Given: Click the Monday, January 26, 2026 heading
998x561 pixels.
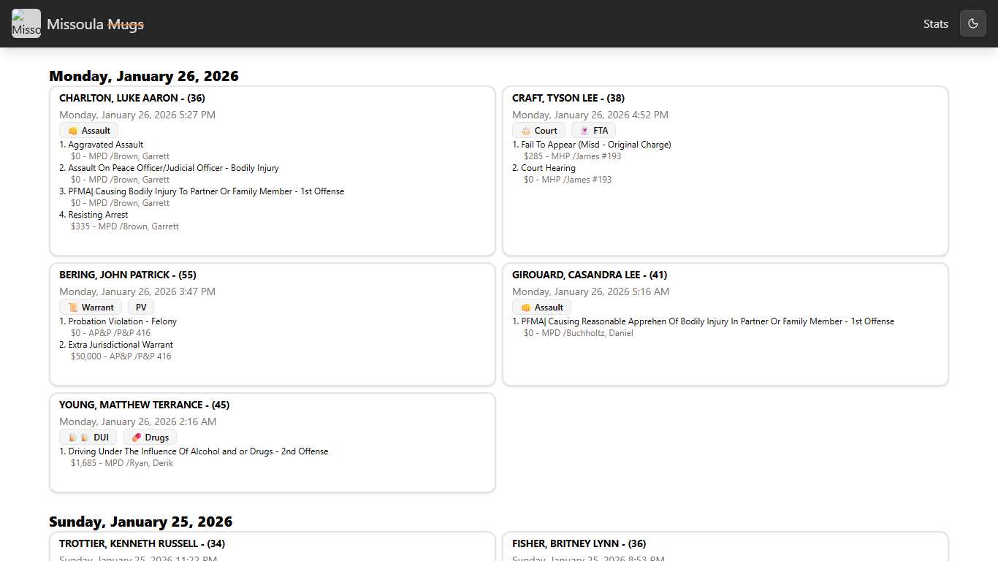Looking at the screenshot, I should click(x=144, y=76).
